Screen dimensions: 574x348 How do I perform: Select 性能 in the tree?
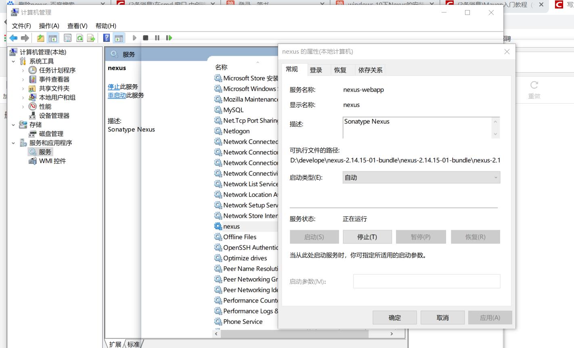[45, 106]
